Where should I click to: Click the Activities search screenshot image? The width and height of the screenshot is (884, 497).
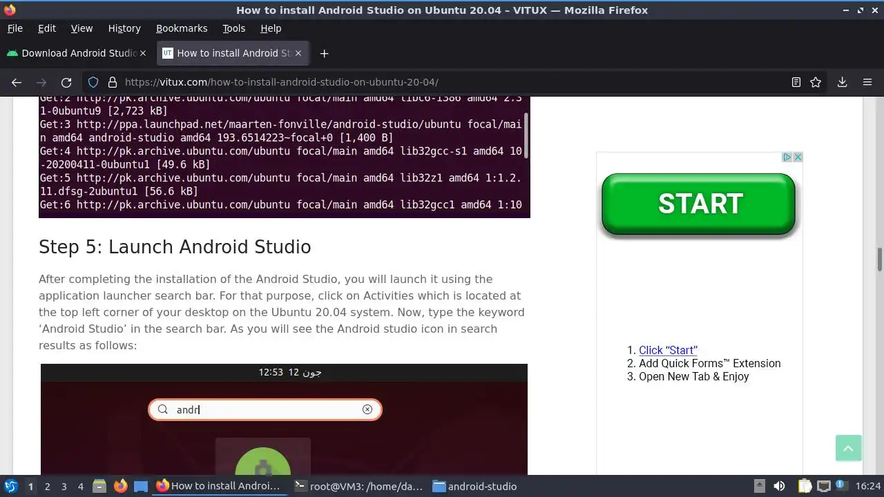tap(284, 419)
